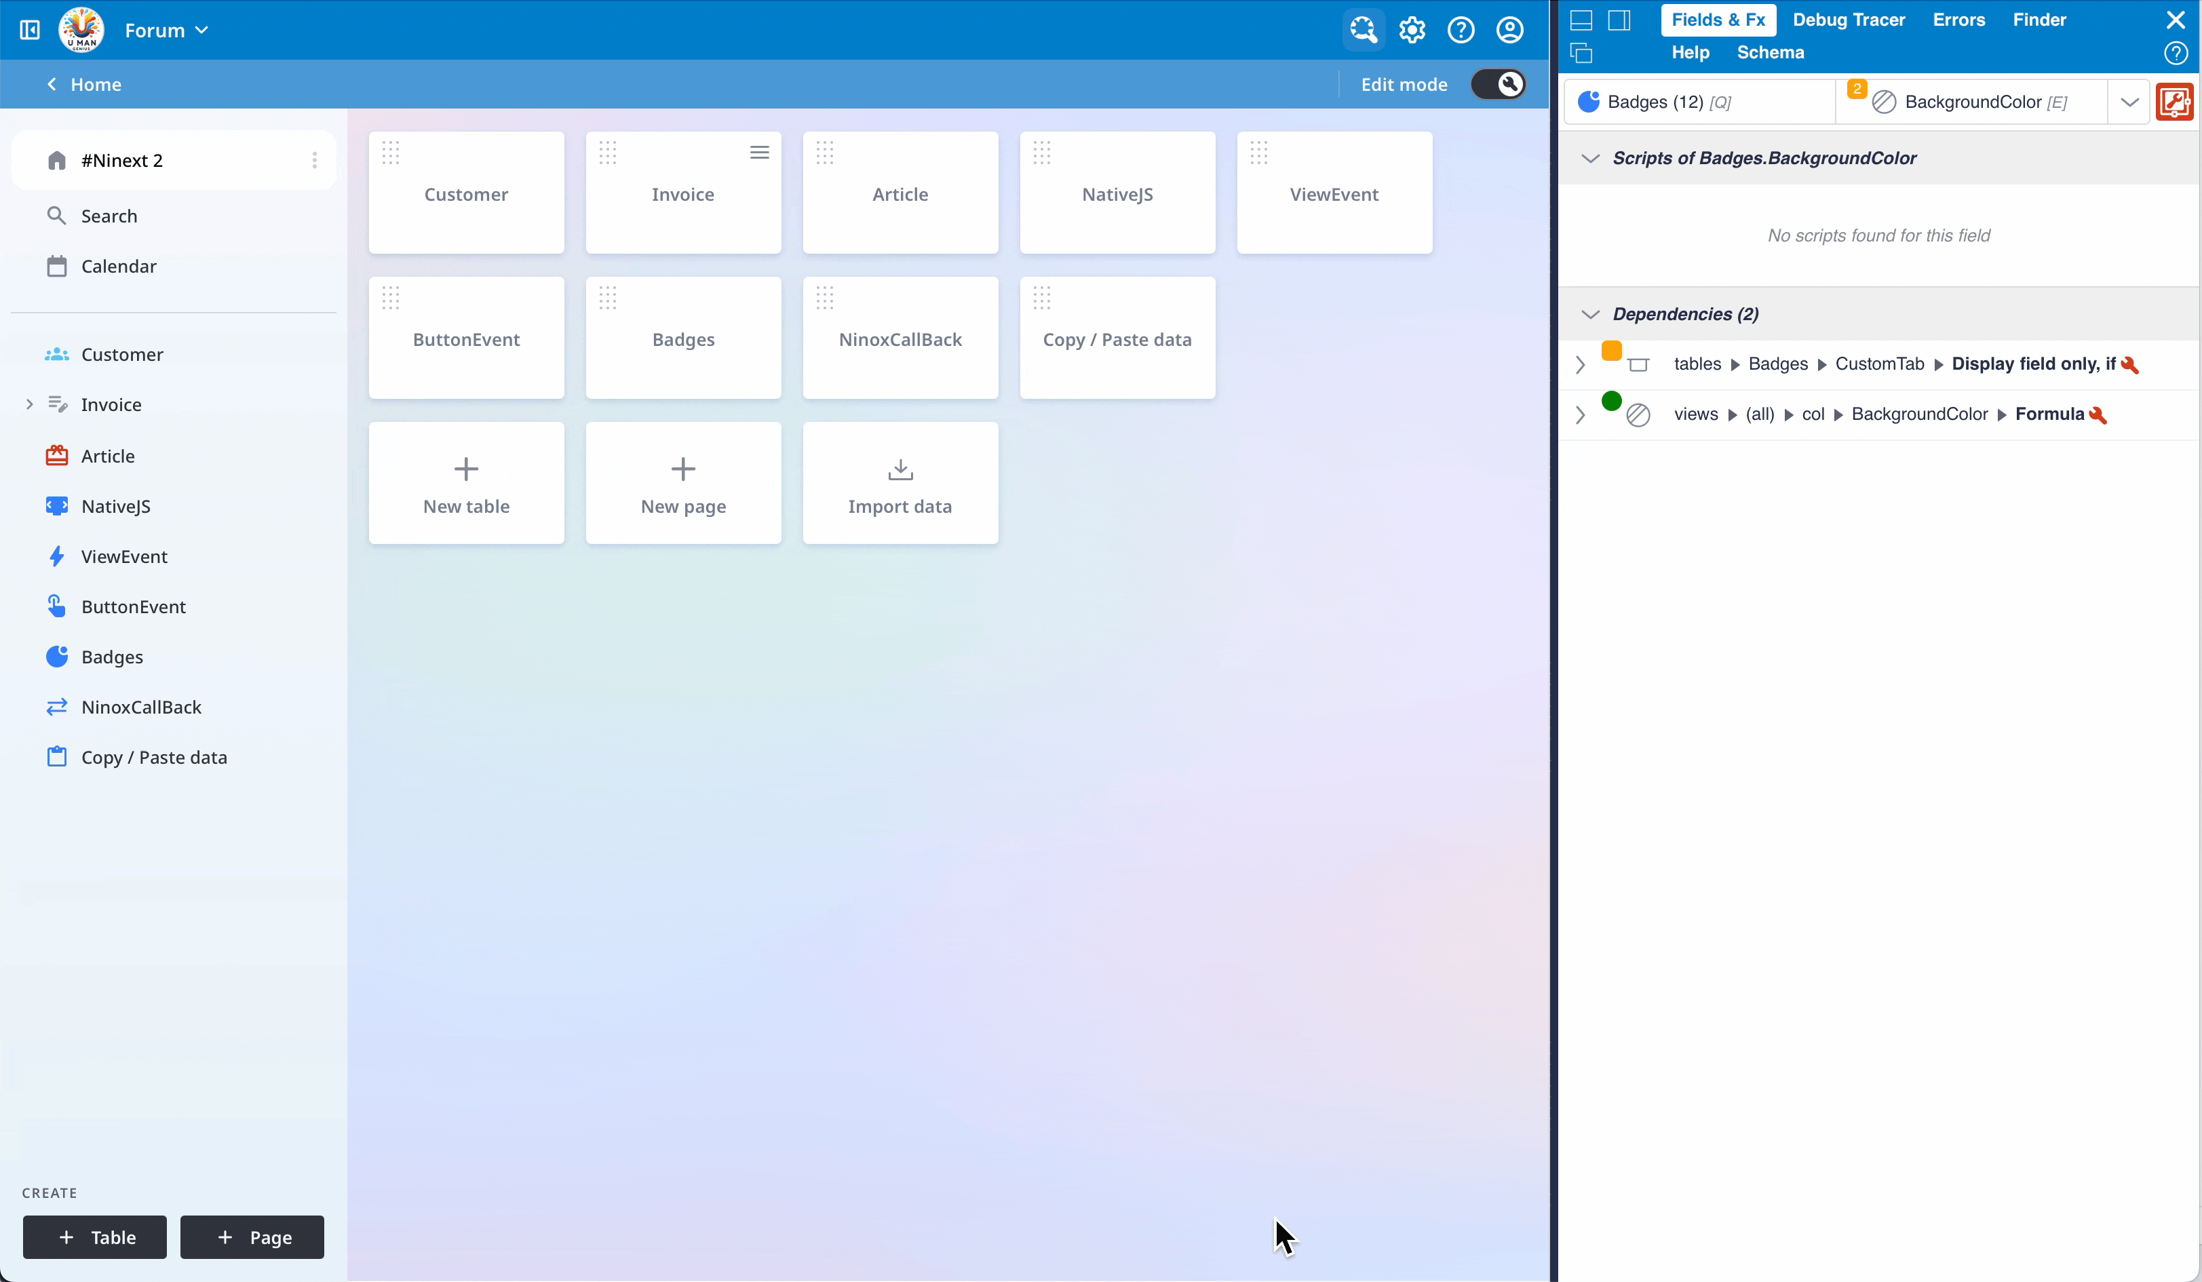Screen dimensions: 2202x1282
Task: Go back via the Home link
Action: [x=84, y=85]
